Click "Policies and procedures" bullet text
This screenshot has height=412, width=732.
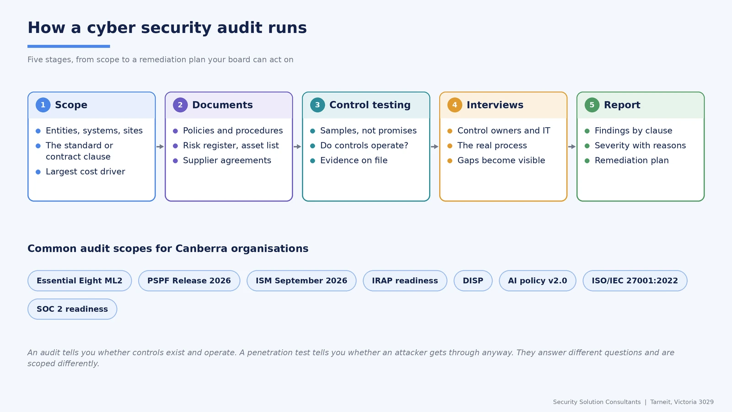[233, 130]
